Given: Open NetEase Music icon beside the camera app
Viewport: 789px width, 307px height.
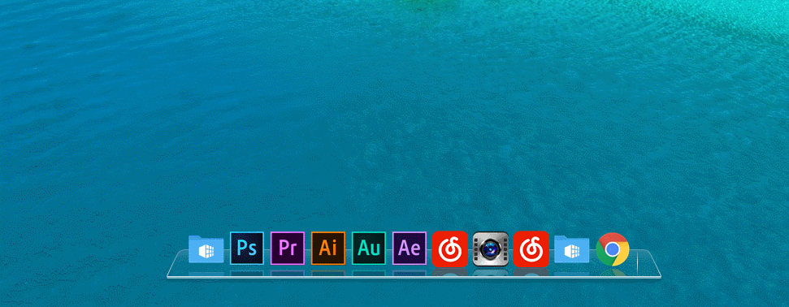Looking at the screenshot, I should [531, 249].
